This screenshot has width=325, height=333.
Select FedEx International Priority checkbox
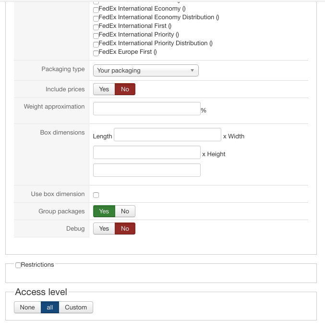pos(96,36)
